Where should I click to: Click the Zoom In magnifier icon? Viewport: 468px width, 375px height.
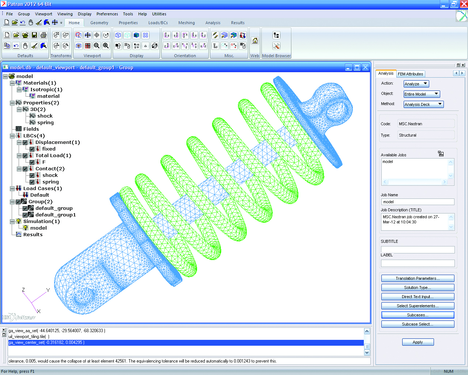[106, 46]
